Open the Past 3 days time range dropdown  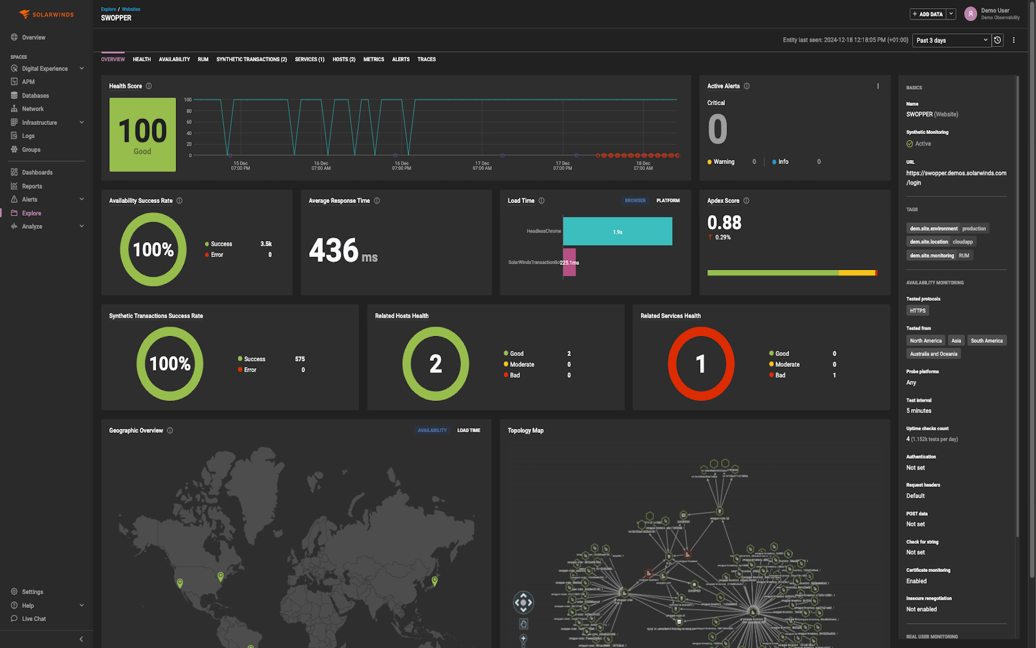951,40
